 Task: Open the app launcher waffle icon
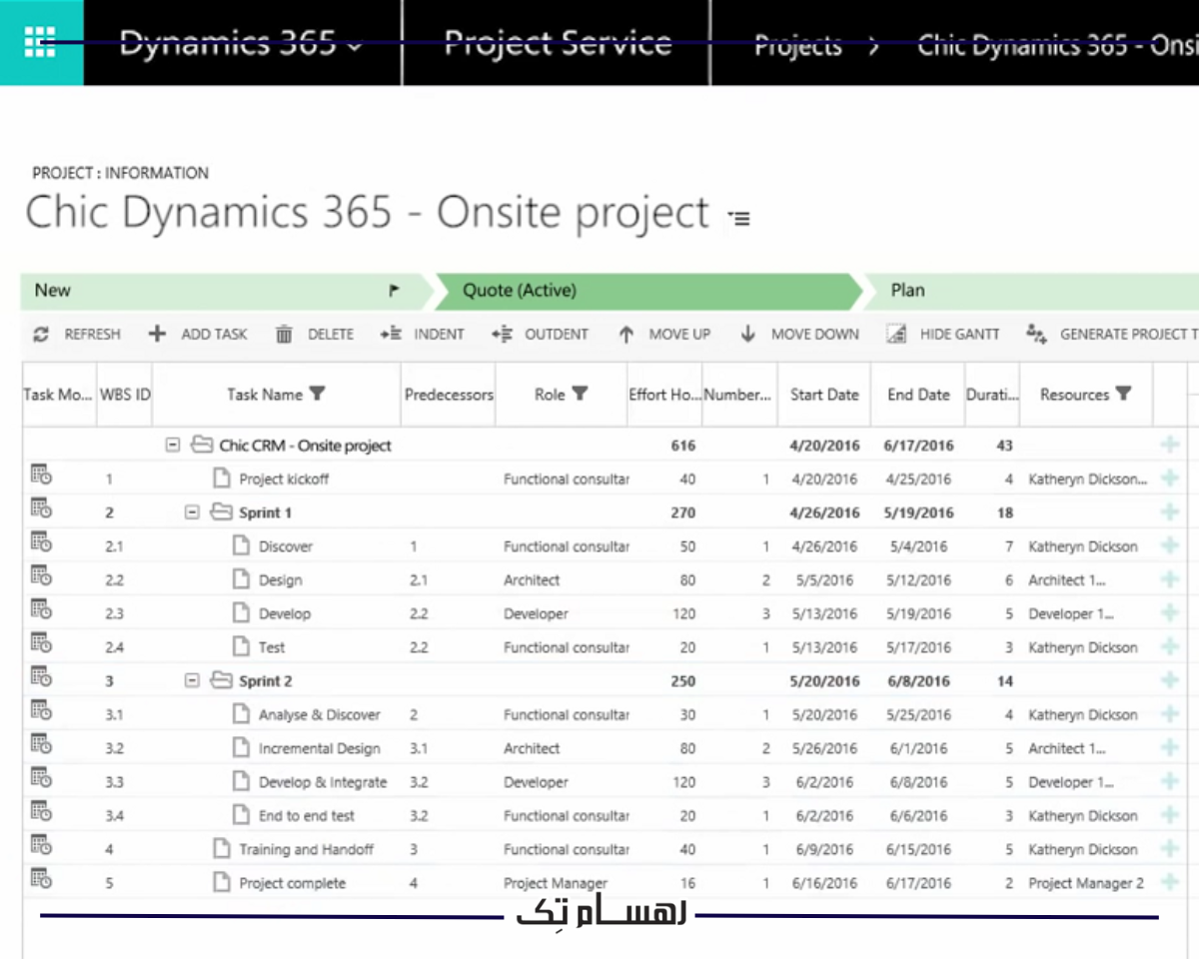(40, 42)
